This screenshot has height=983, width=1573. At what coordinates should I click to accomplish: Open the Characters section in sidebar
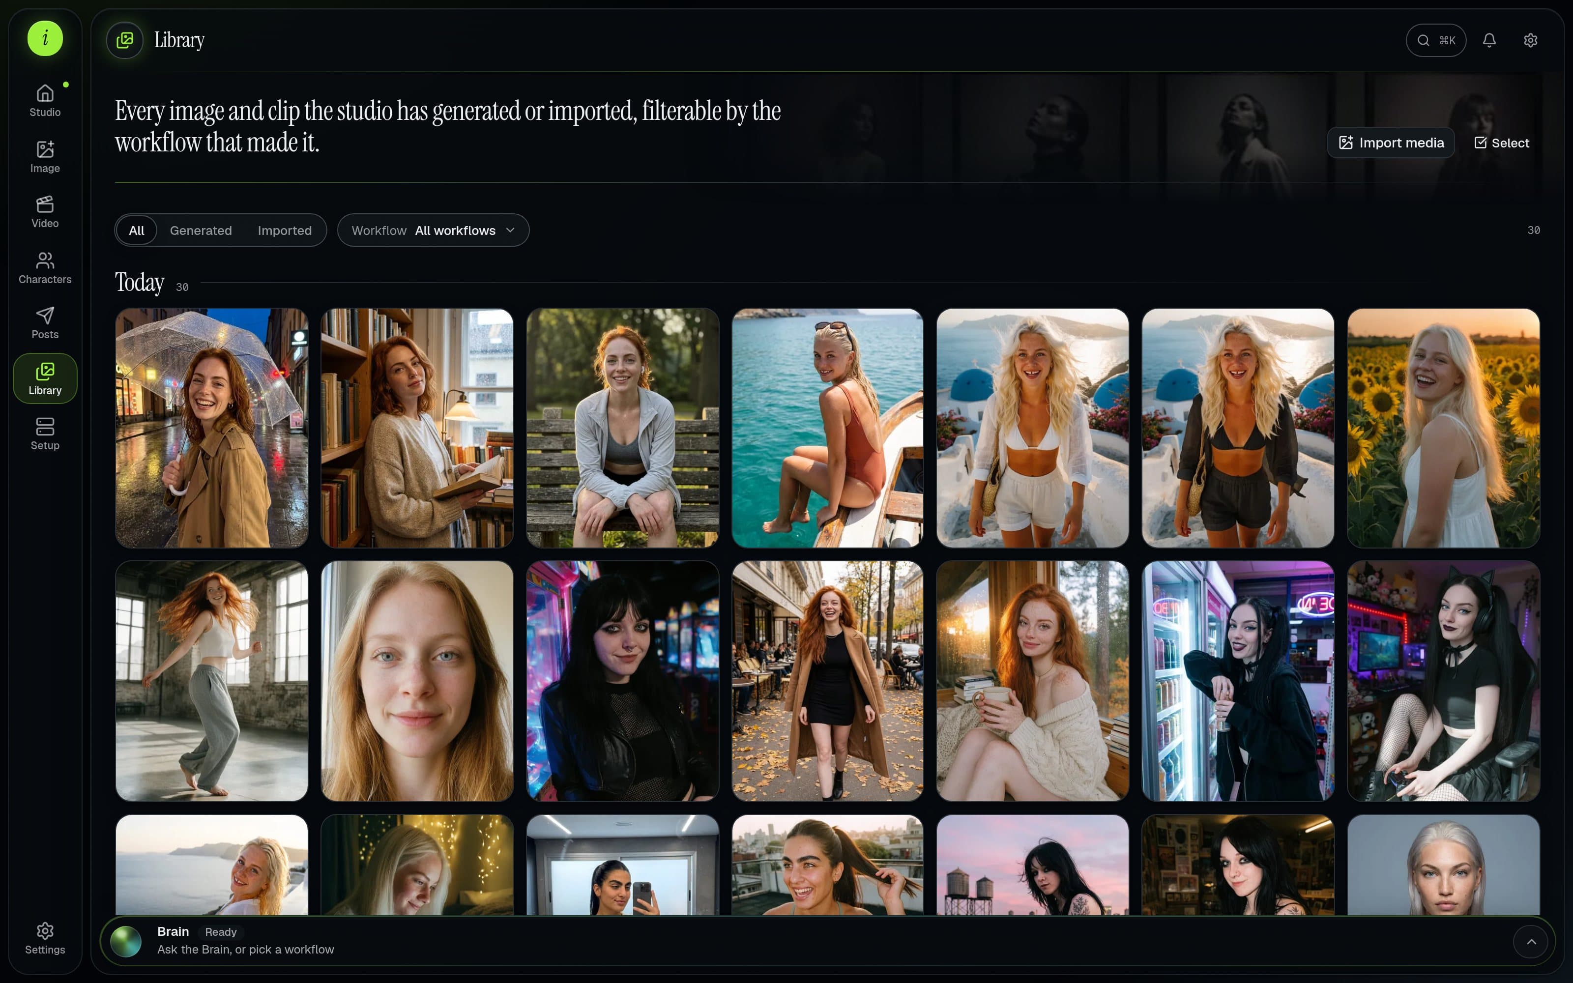(45, 268)
